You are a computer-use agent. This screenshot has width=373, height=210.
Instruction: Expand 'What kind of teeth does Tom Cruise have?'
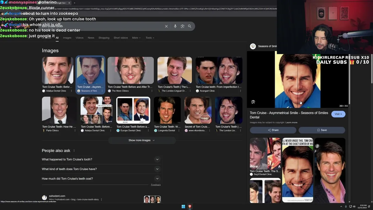tap(101, 169)
